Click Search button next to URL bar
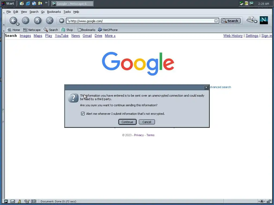Viewport: 274px width, 205px height. click(231, 21)
